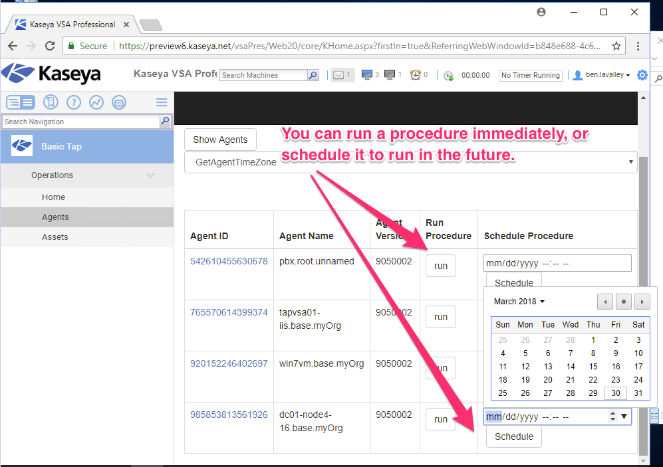The image size is (663, 467).
Task: Click the Kaseya logo
Action: point(51,74)
